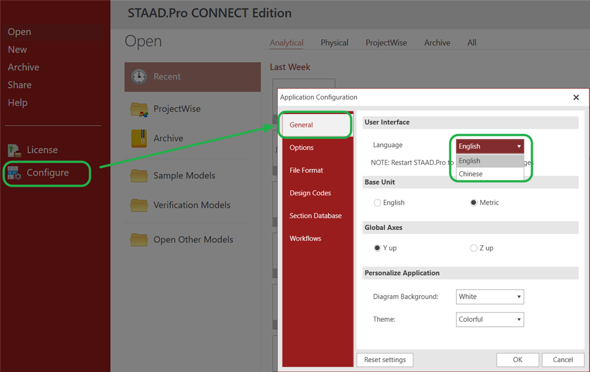Click Open in the left sidebar

pyautogui.click(x=20, y=32)
